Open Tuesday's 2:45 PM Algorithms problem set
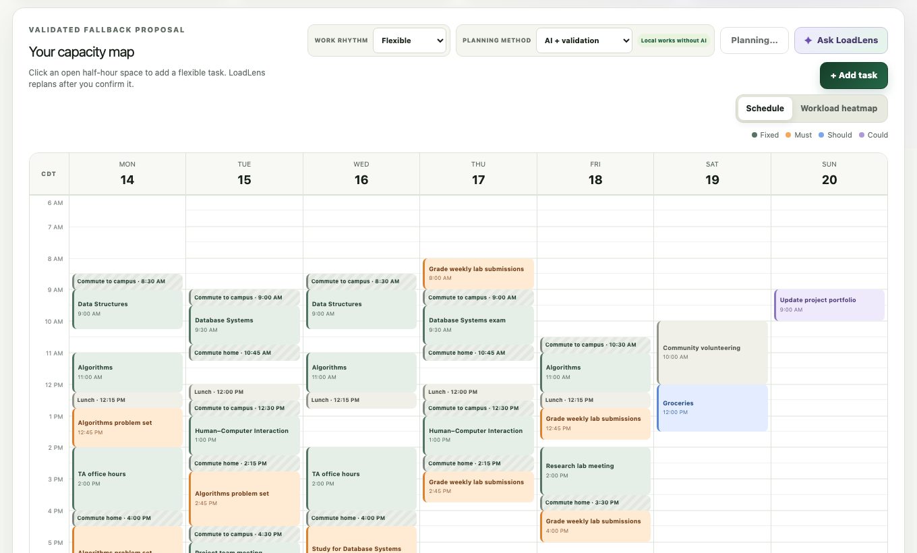 pyautogui.click(x=245, y=498)
